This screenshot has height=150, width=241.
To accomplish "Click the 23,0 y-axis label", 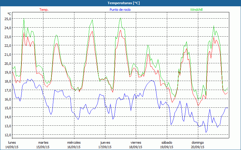I will coord(8,37).
